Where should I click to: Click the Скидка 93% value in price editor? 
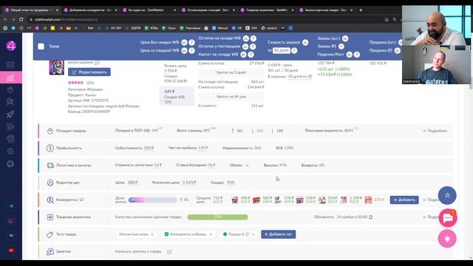[231, 183]
